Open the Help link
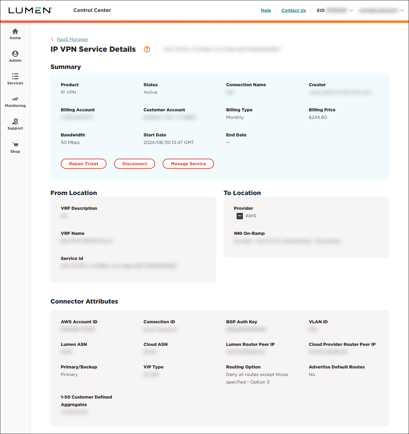The height and width of the screenshot is (434, 409). (x=266, y=10)
